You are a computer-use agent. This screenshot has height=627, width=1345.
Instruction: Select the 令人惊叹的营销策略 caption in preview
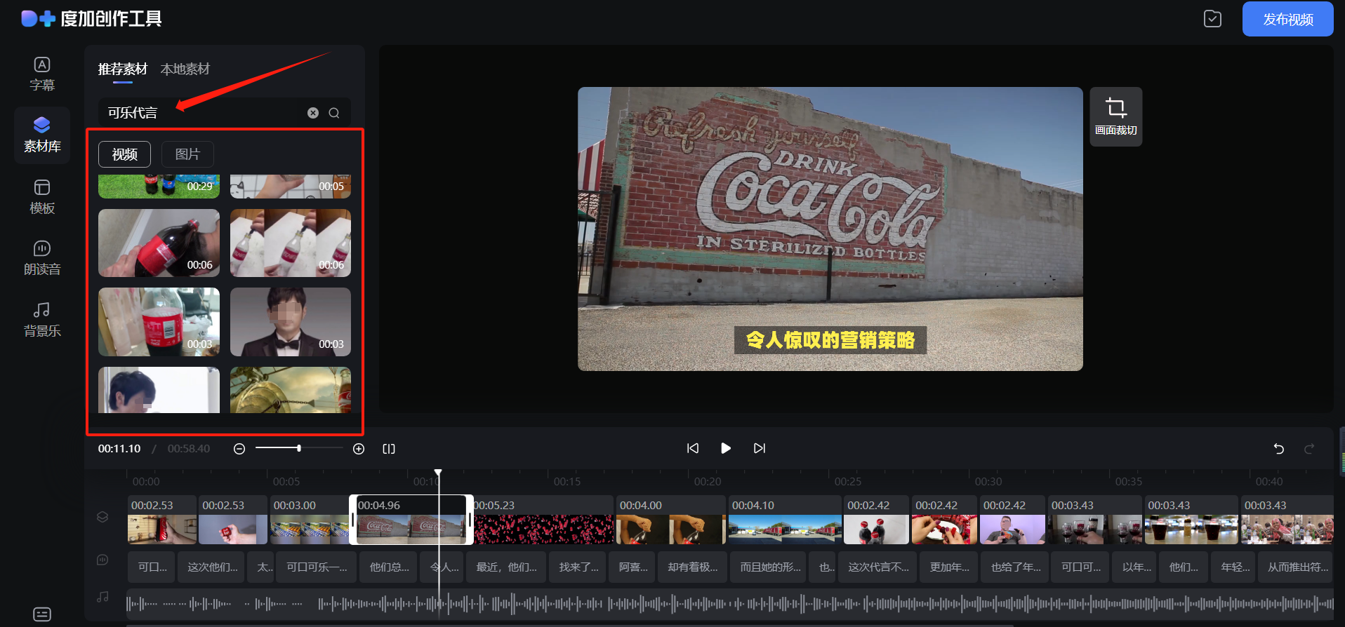click(830, 340)
